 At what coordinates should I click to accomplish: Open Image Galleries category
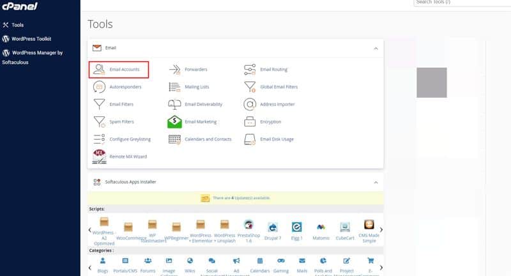pos(169,266)
